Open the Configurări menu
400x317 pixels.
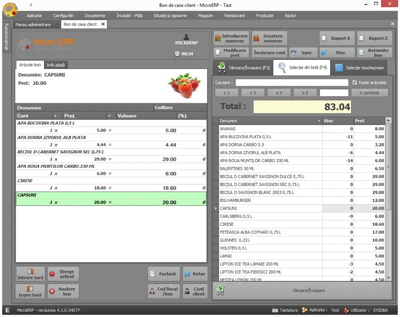point(63,15)
